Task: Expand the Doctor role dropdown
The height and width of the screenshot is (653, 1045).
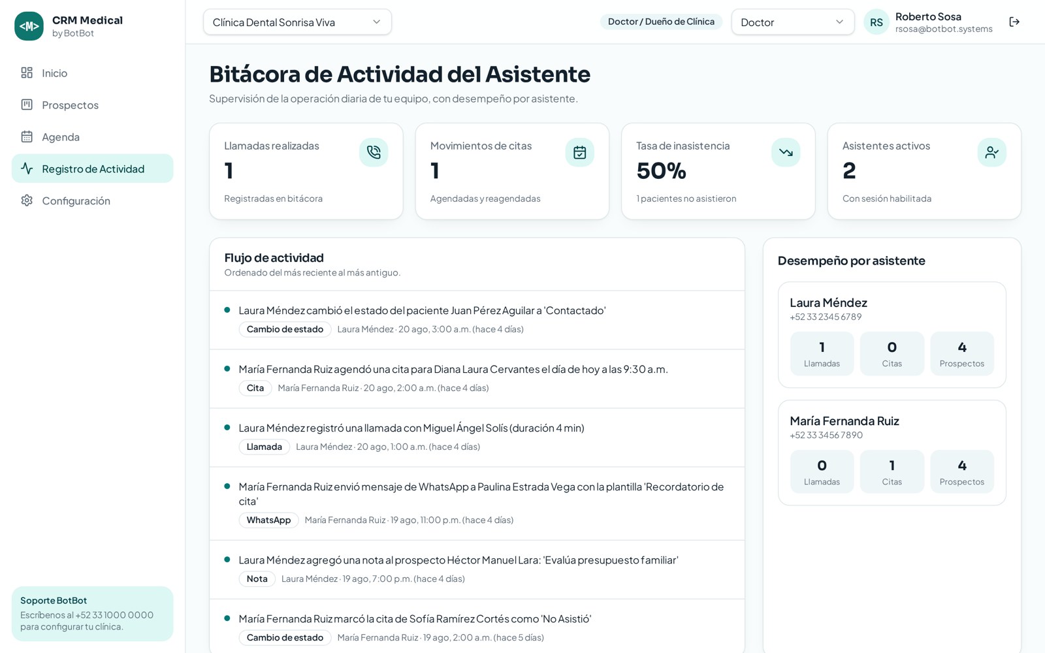Action: click(x=792, y=22)
